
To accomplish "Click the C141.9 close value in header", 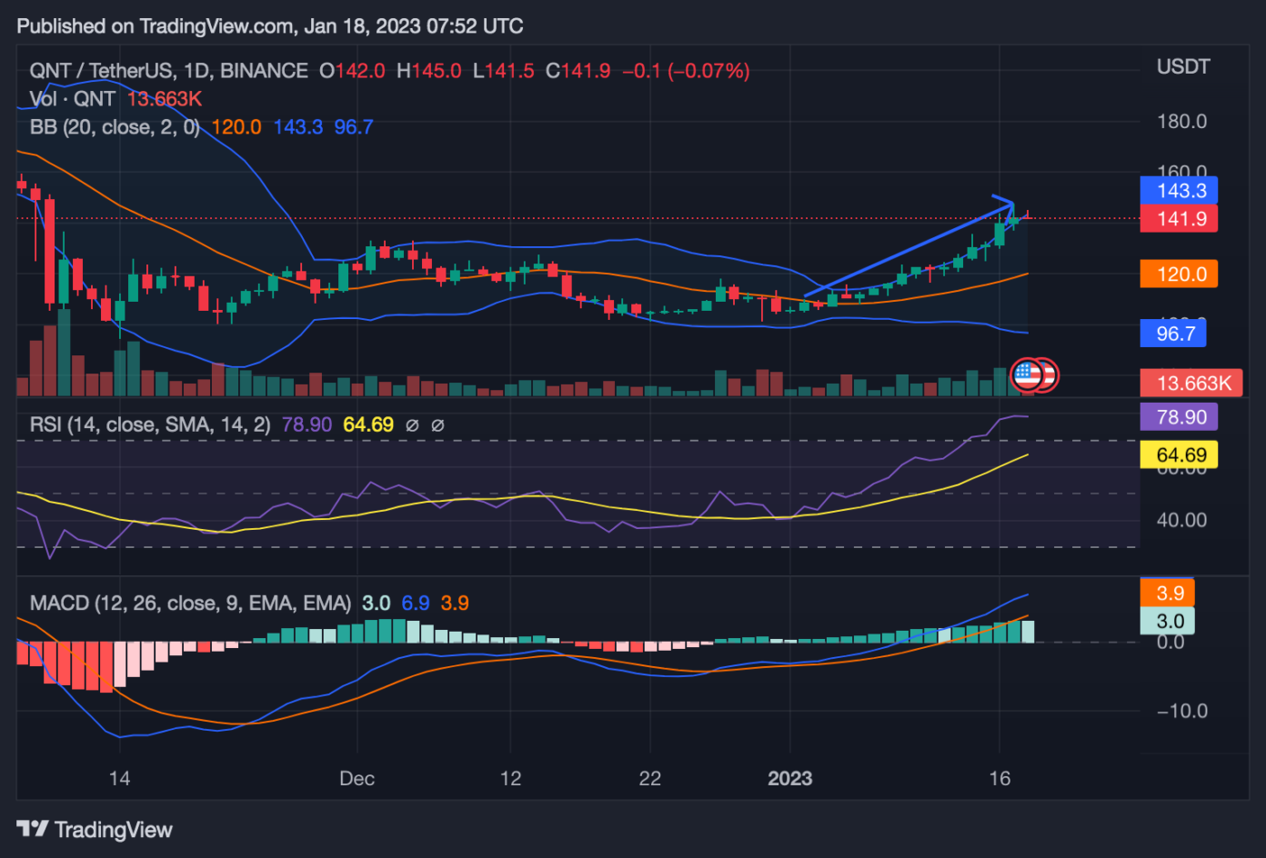I will (x=578, y=71).
